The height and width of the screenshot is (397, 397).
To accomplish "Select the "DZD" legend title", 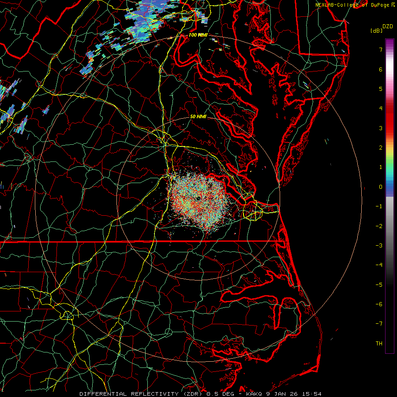I will point(388,26).
